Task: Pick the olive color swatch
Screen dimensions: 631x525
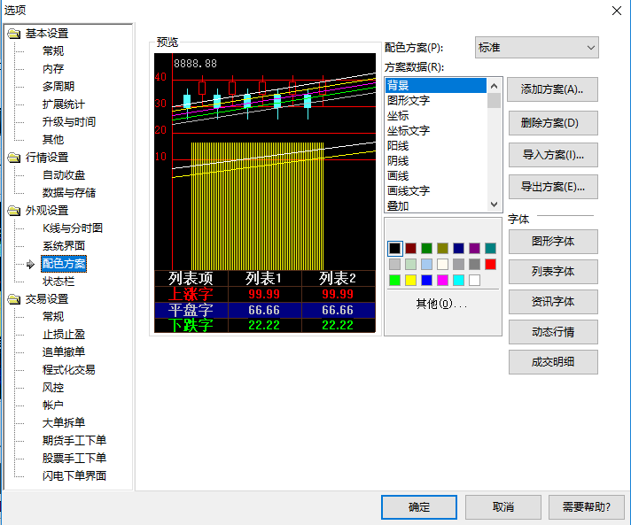Action: [x=442, y=249]
